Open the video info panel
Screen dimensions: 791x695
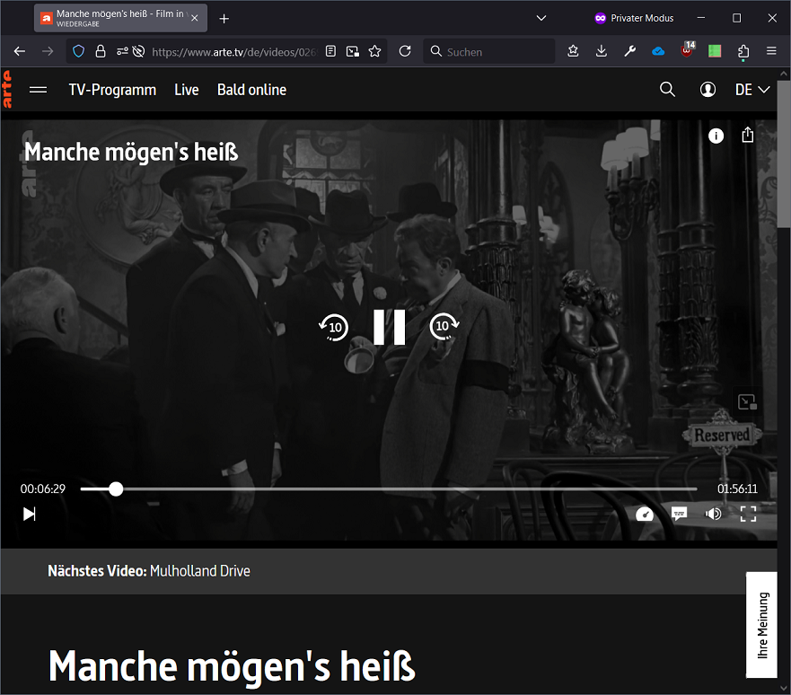click(x=716, y=136)
